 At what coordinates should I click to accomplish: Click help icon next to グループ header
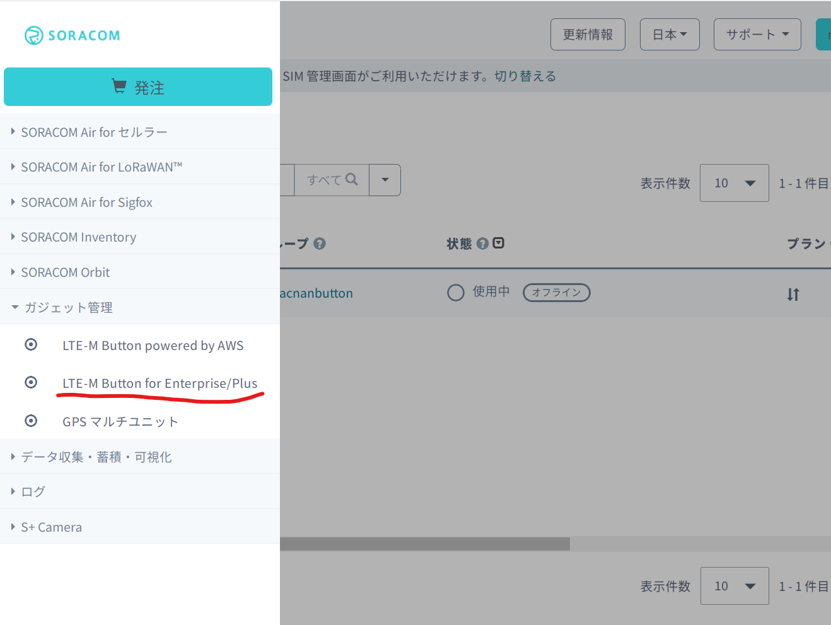pos(320,243)
